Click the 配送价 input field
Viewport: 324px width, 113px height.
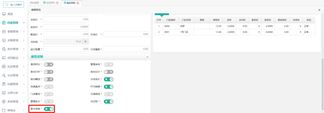(66, 34)
